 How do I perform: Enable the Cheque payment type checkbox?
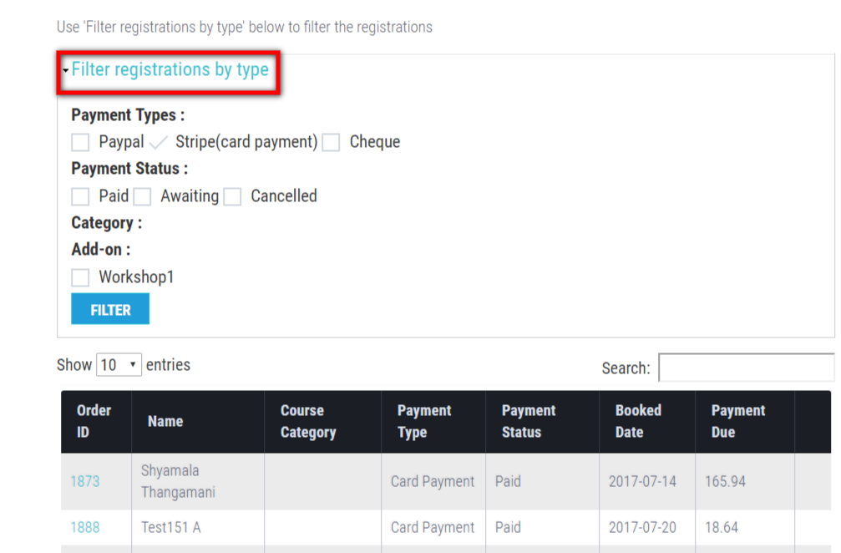point(331,143)
